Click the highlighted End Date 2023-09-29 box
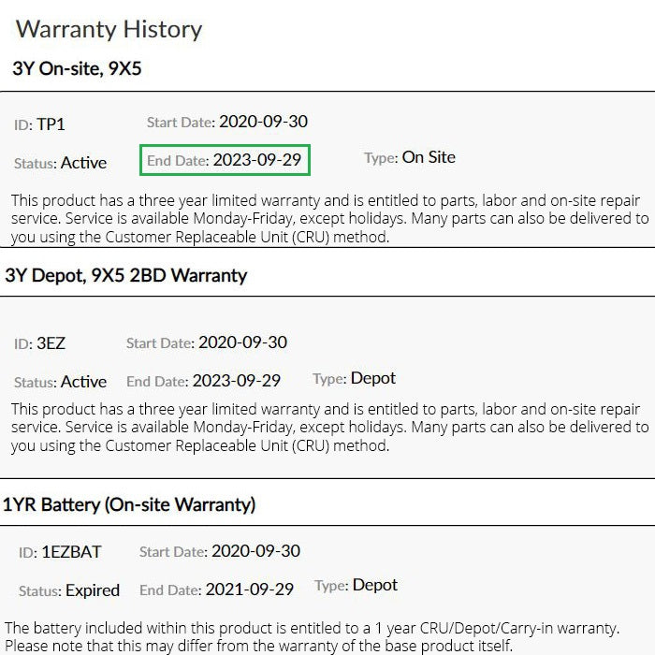This screenshot has height=655, width=655. pos(225,160)
